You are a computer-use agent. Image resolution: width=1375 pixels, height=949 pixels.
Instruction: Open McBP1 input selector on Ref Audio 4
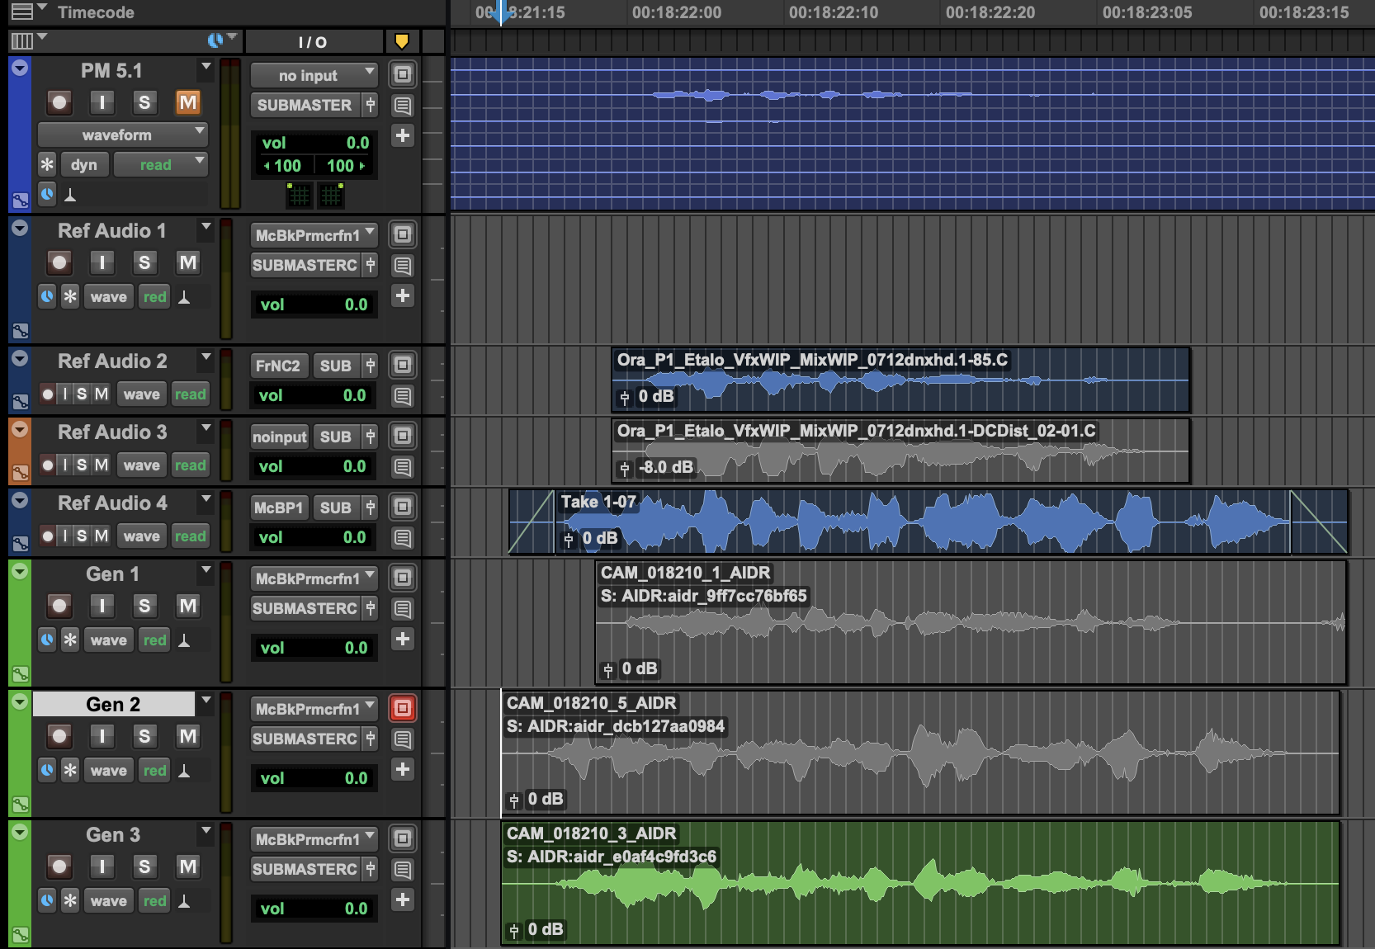pos(278,508)
